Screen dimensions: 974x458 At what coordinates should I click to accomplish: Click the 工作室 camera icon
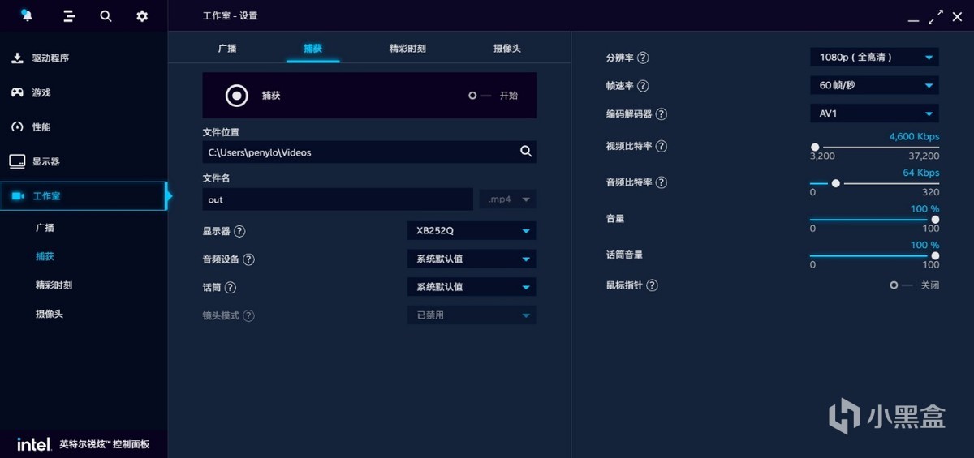click(18, 196)
